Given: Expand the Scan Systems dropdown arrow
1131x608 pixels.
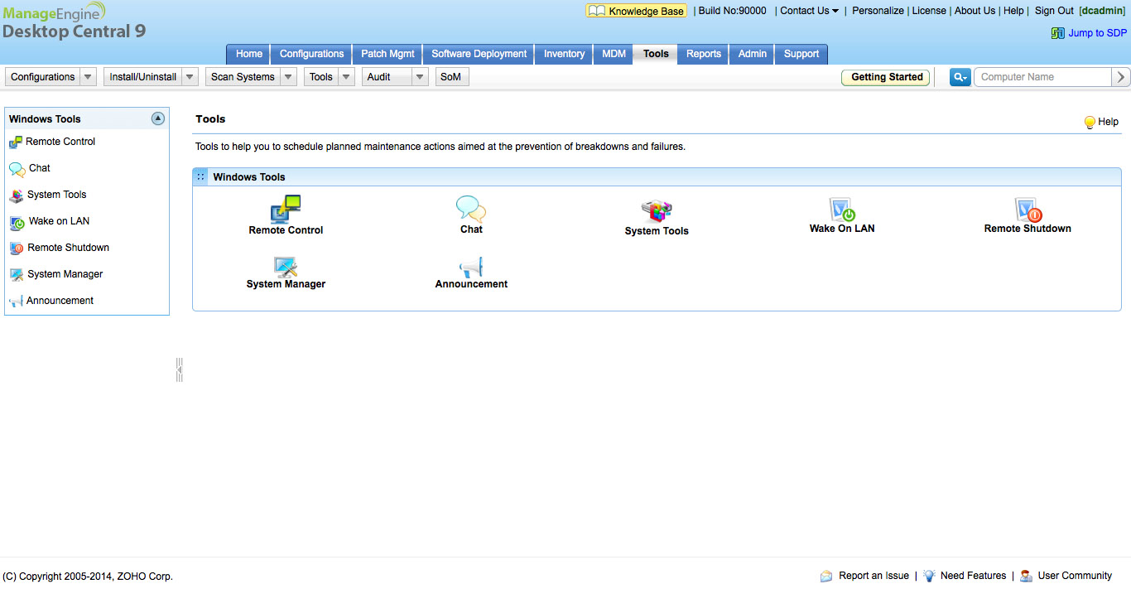Looking at the screenshot, I should (288, 77).
